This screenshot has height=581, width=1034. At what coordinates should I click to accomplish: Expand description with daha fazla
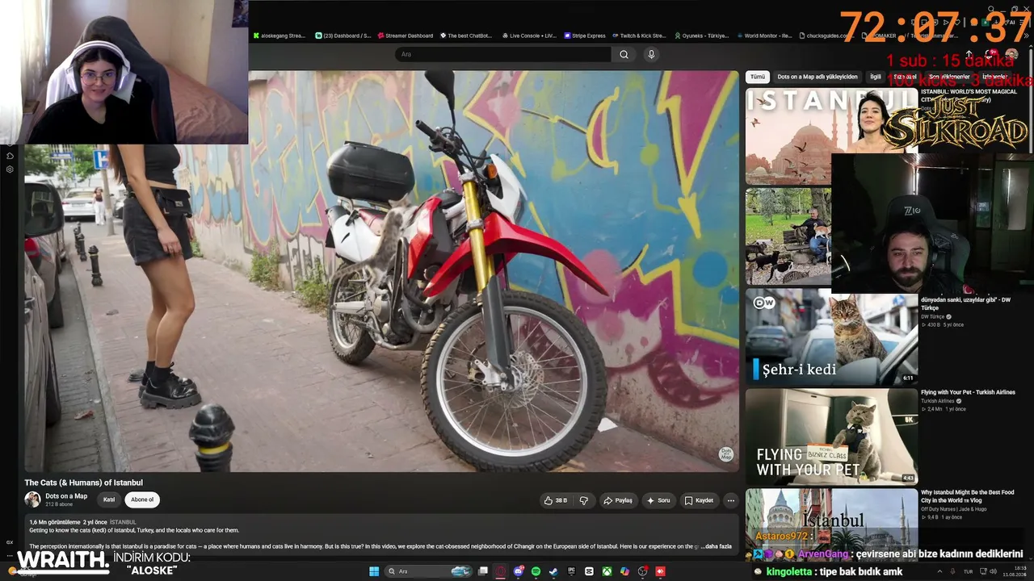click(x=718, y=546)
